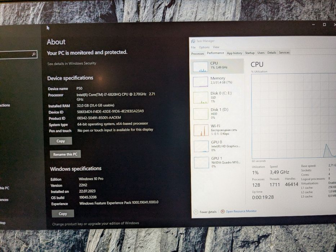This screenshot has width=336, height=252.
Task: Click the Device ID value text
Action: pyautogui.click(x=110, y=112)
